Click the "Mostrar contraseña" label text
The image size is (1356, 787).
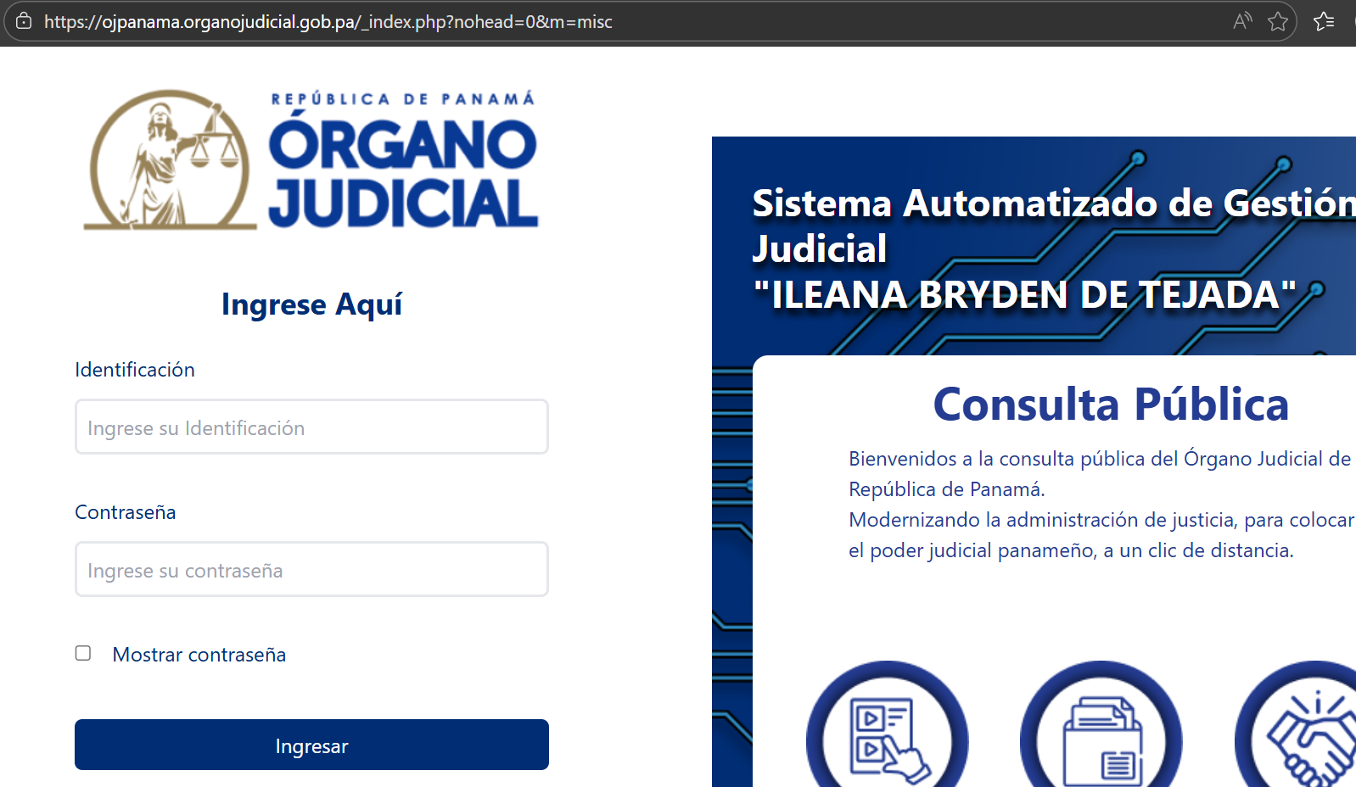pos(199,655)
